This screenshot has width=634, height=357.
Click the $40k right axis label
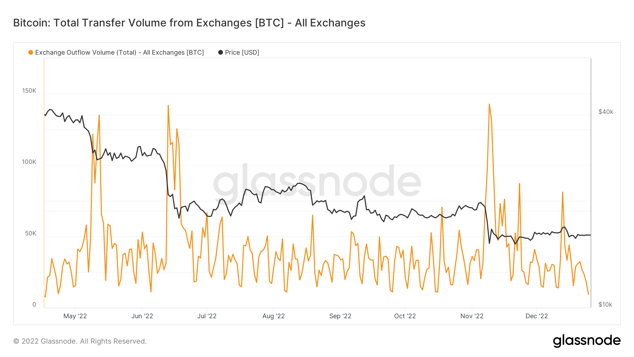coord(605,112)
